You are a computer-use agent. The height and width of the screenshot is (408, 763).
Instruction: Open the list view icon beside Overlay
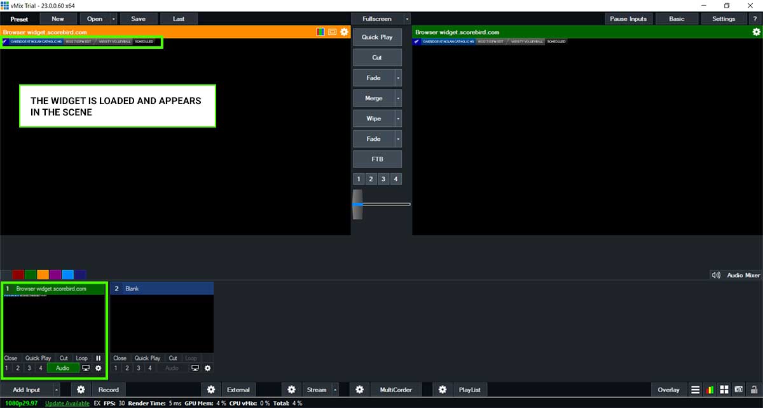coord(696,390)
